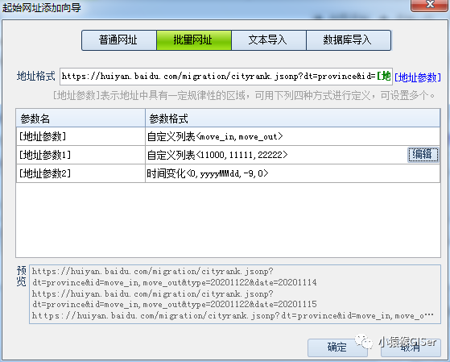Confirm with the 确定 button
450x362 pixels.
(x=337, y=347)
